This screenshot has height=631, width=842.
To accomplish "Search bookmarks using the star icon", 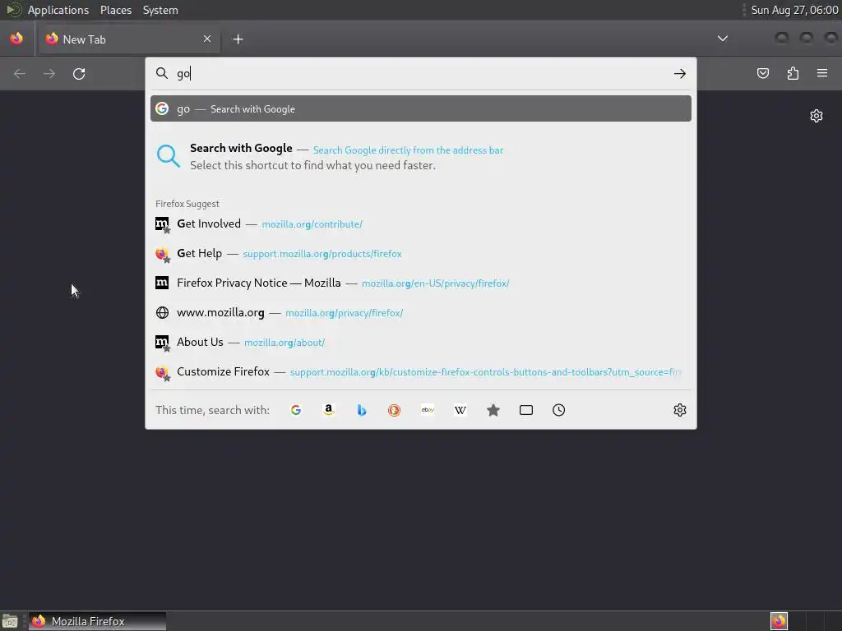I will click(493, 410).
